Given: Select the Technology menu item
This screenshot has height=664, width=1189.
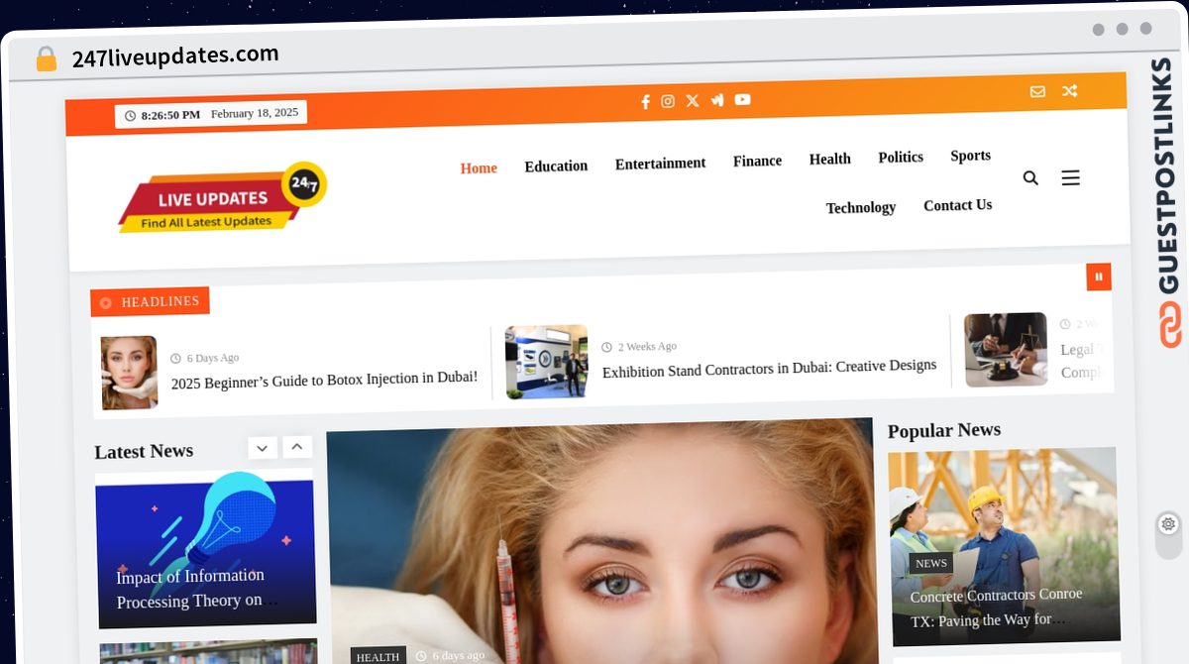Looking at the screenshot, I should [860, 207].
